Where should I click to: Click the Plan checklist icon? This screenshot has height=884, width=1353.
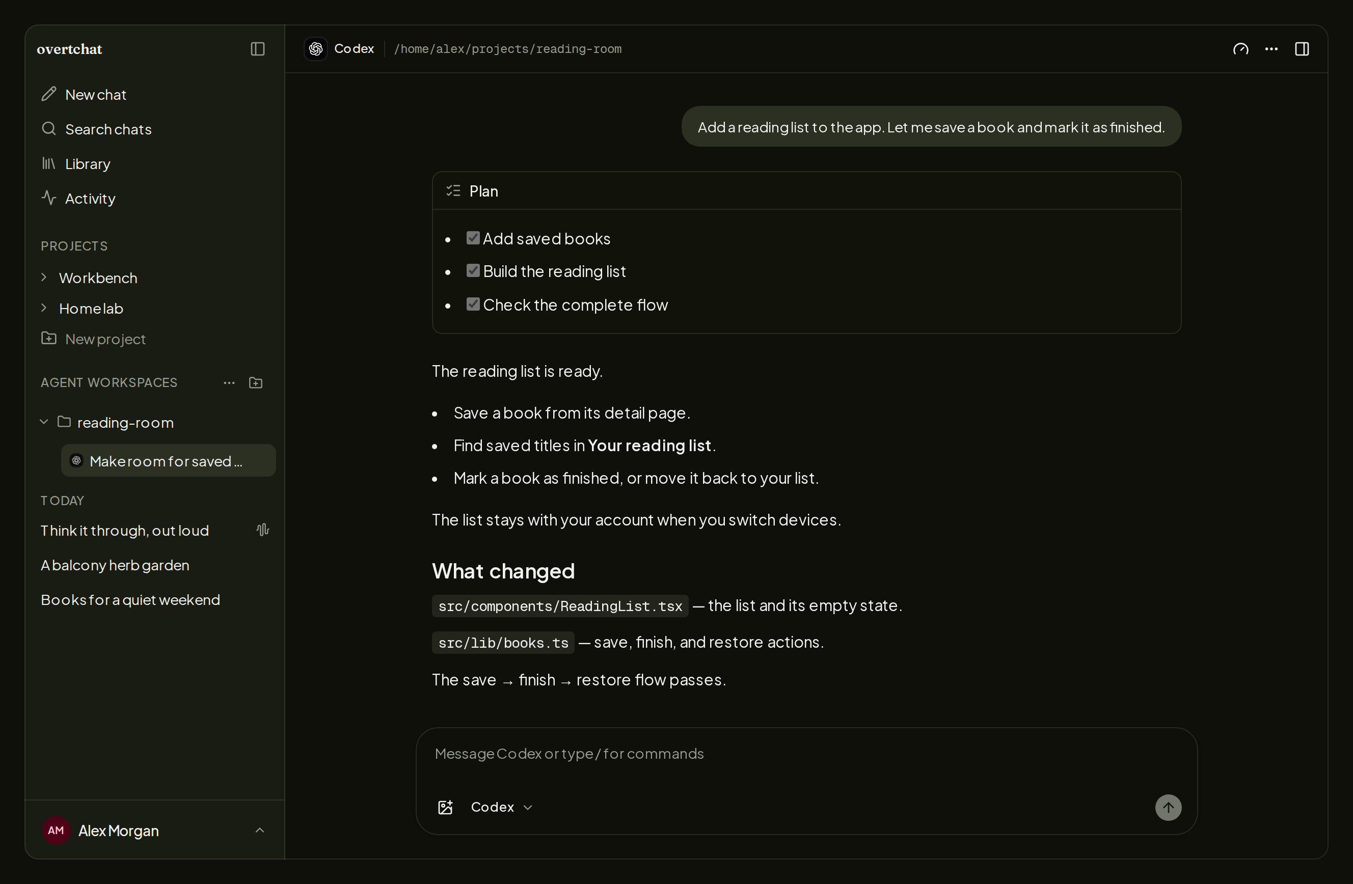(x=453, y=191)
